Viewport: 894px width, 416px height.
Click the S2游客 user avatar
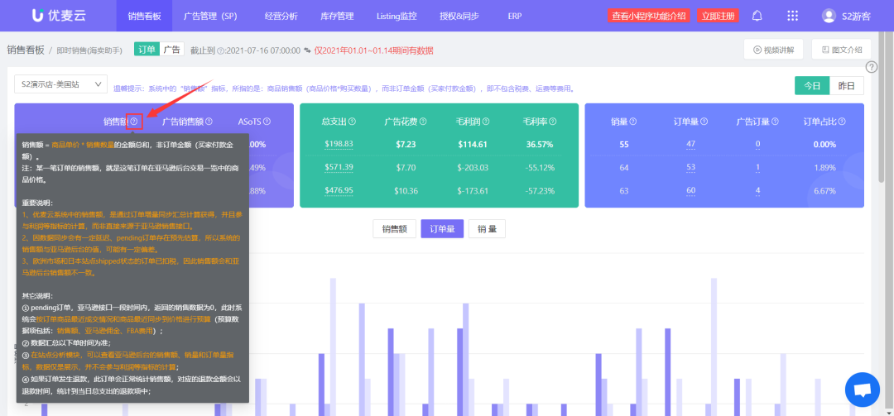[x=829, y=16]
